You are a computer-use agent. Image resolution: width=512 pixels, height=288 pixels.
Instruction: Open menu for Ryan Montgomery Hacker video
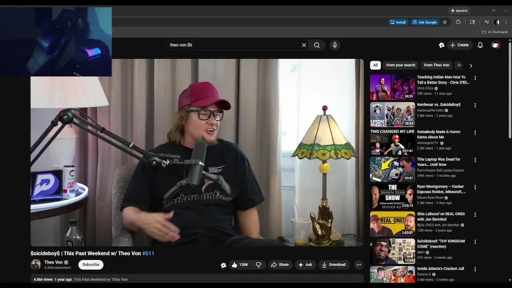point(475,187)
